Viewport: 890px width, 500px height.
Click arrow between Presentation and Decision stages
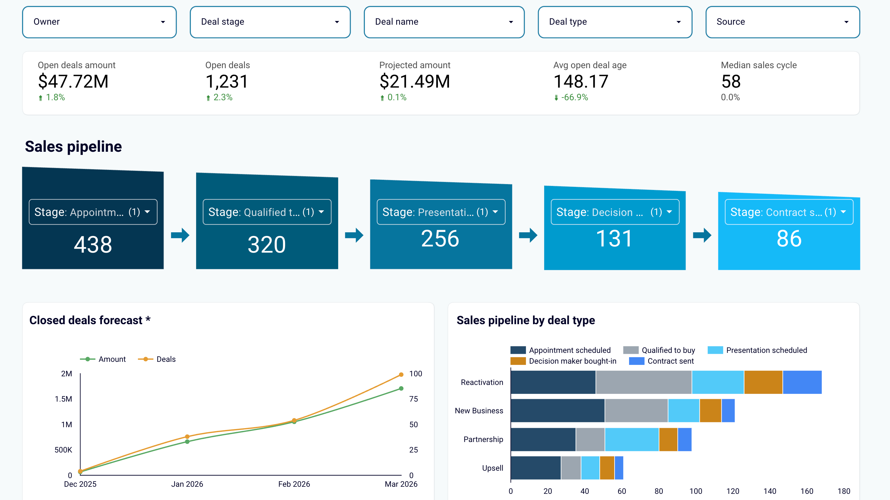(x=528, y=235)
